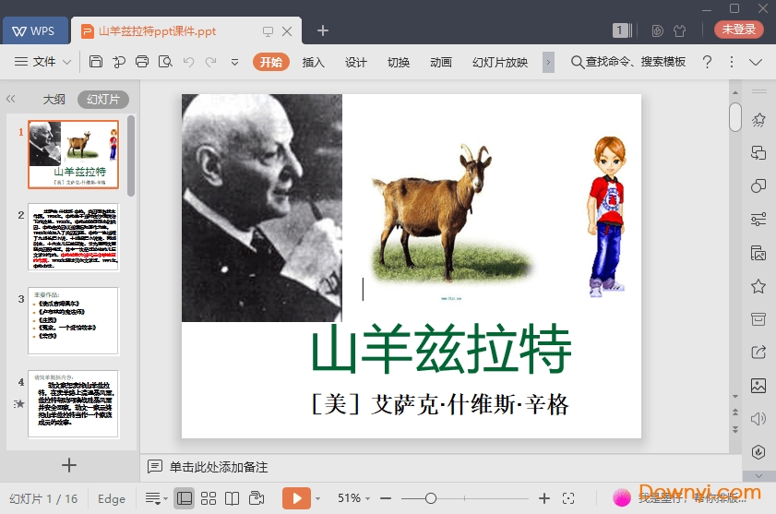This screenshot has width=776, height=514.
Task: Open a new tab with plus button
Action: tap(323, 30)
